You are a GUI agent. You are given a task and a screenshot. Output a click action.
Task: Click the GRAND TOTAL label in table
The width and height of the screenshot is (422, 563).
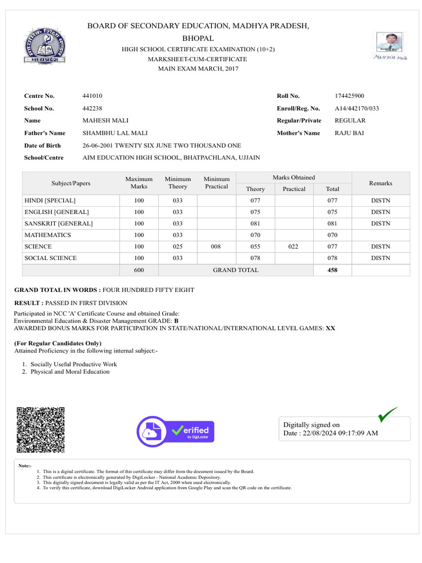tap(236, 271)
